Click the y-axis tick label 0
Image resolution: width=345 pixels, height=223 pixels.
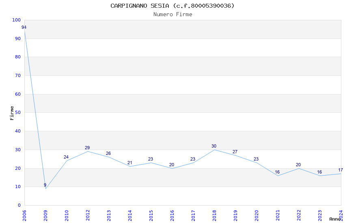[19, 205]
